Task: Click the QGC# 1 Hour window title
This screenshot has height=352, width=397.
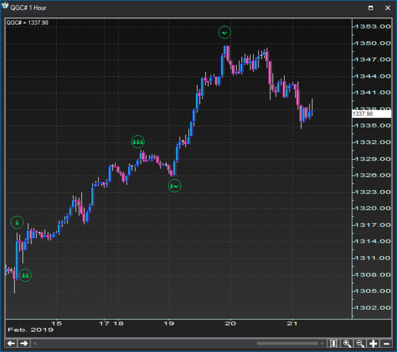Action: 28,8
